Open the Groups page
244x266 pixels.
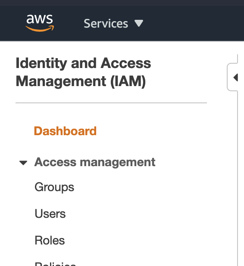54,187
